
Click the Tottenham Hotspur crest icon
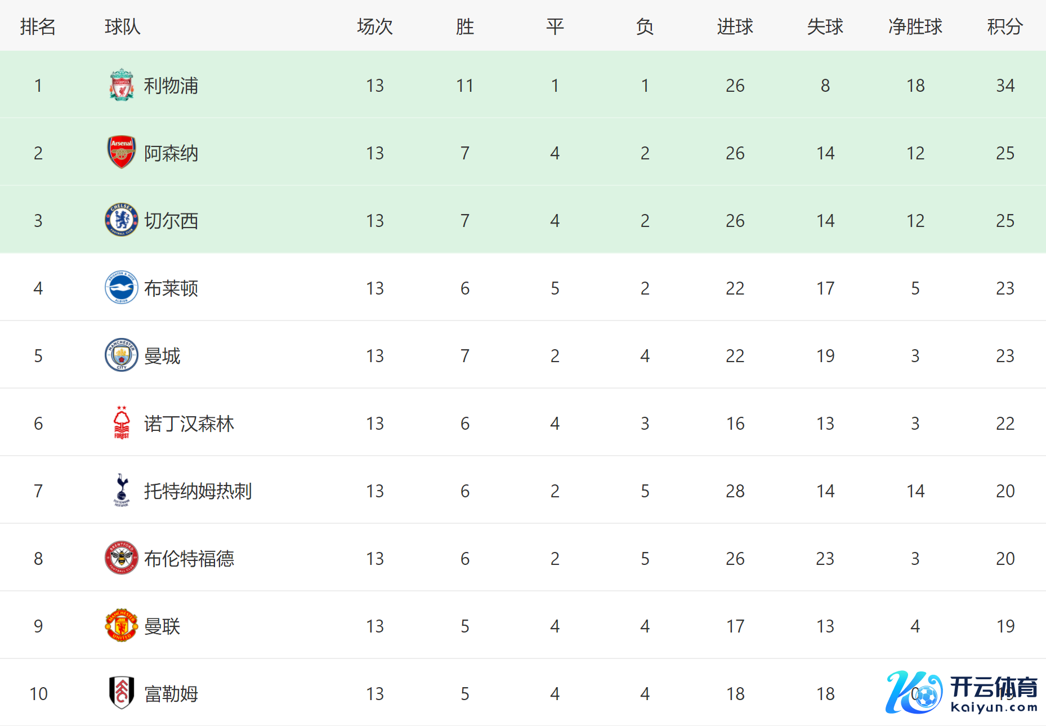(121, 490)
